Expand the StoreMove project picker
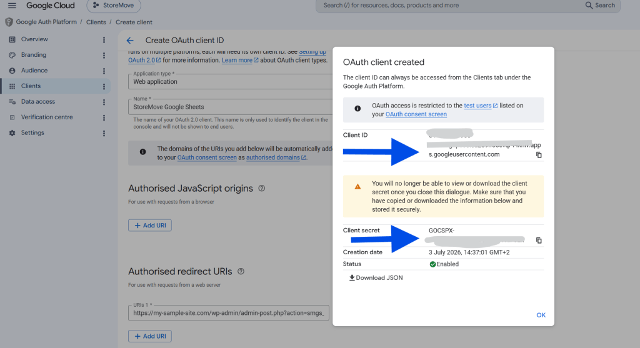This screenshot has height=348, width=640. click(114, 6)
